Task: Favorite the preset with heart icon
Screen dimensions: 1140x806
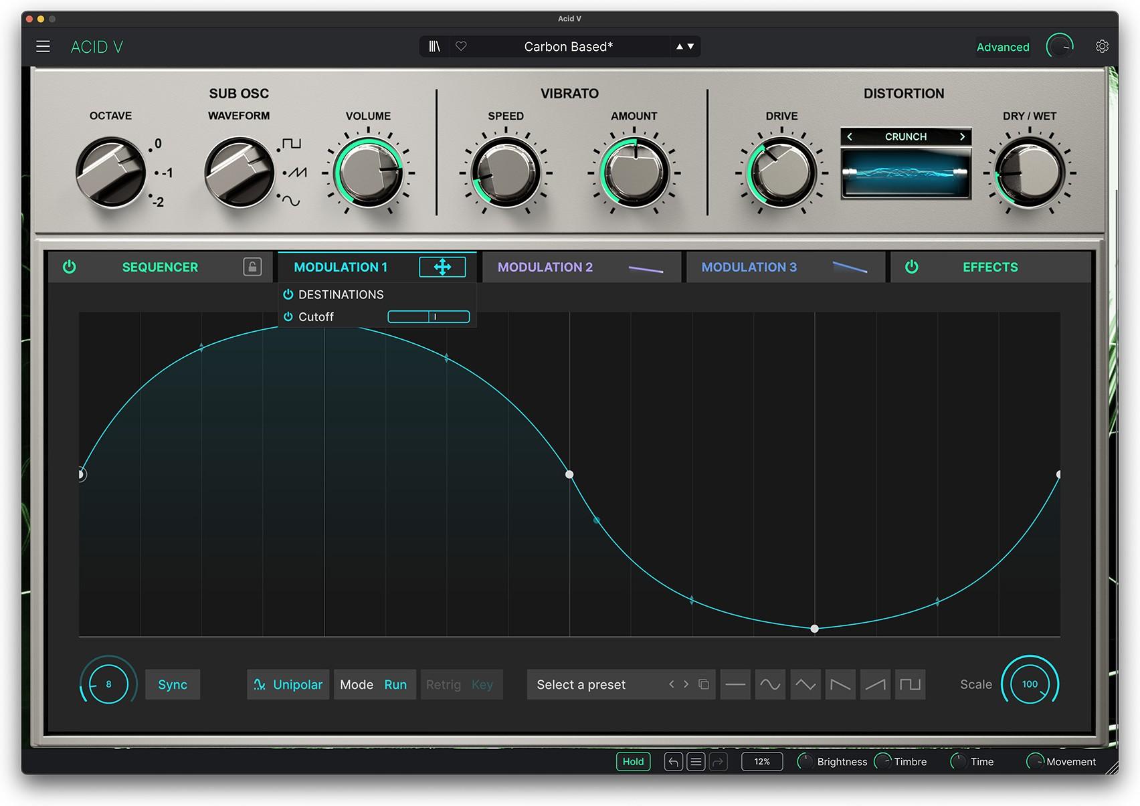Action: point(461,46)
